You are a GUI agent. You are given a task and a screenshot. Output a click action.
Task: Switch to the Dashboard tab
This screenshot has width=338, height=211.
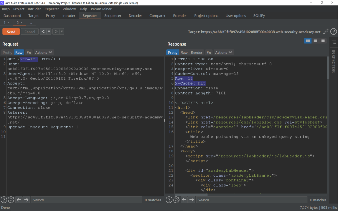coord(12,16)
